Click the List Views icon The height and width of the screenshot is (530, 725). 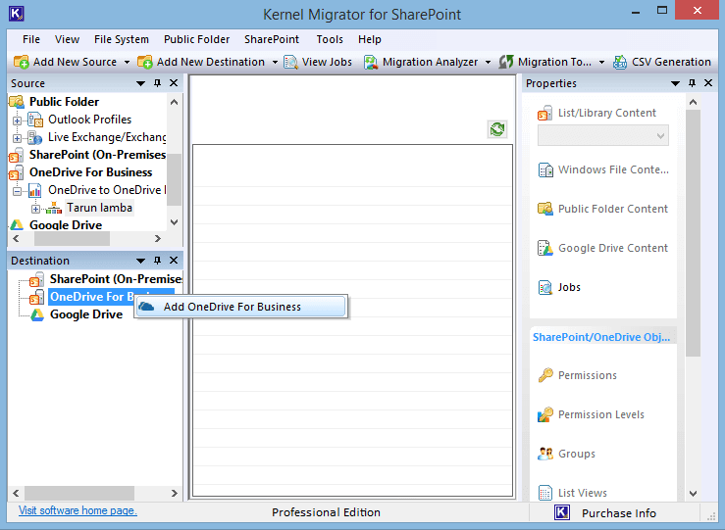pyautogui.click(x=545, y=493)
